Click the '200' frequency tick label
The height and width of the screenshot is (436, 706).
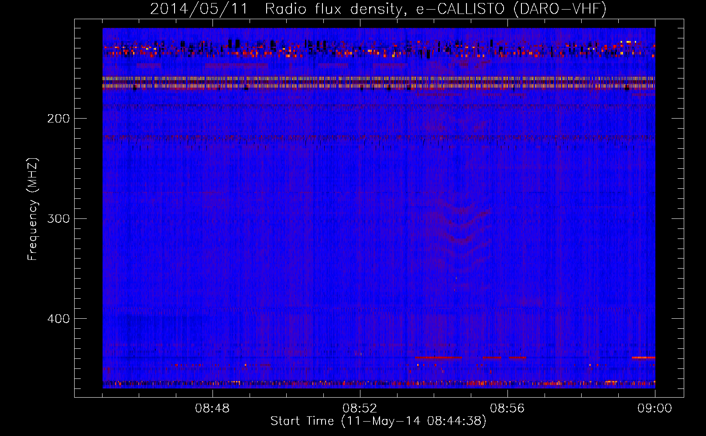pyautogui.click(x=58, y=119)
